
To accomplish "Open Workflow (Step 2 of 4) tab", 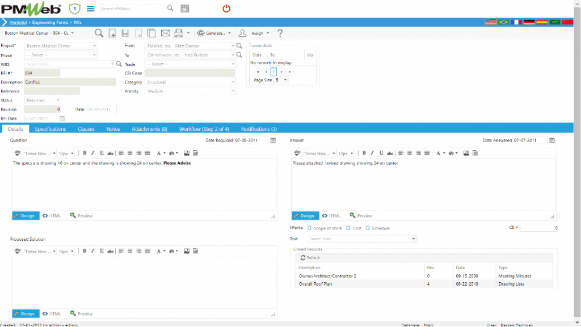I will click(204, 129).
